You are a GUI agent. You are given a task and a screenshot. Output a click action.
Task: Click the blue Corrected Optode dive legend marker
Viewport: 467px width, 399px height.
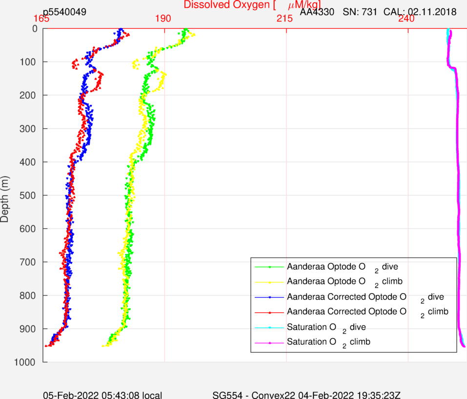[269, 297]
